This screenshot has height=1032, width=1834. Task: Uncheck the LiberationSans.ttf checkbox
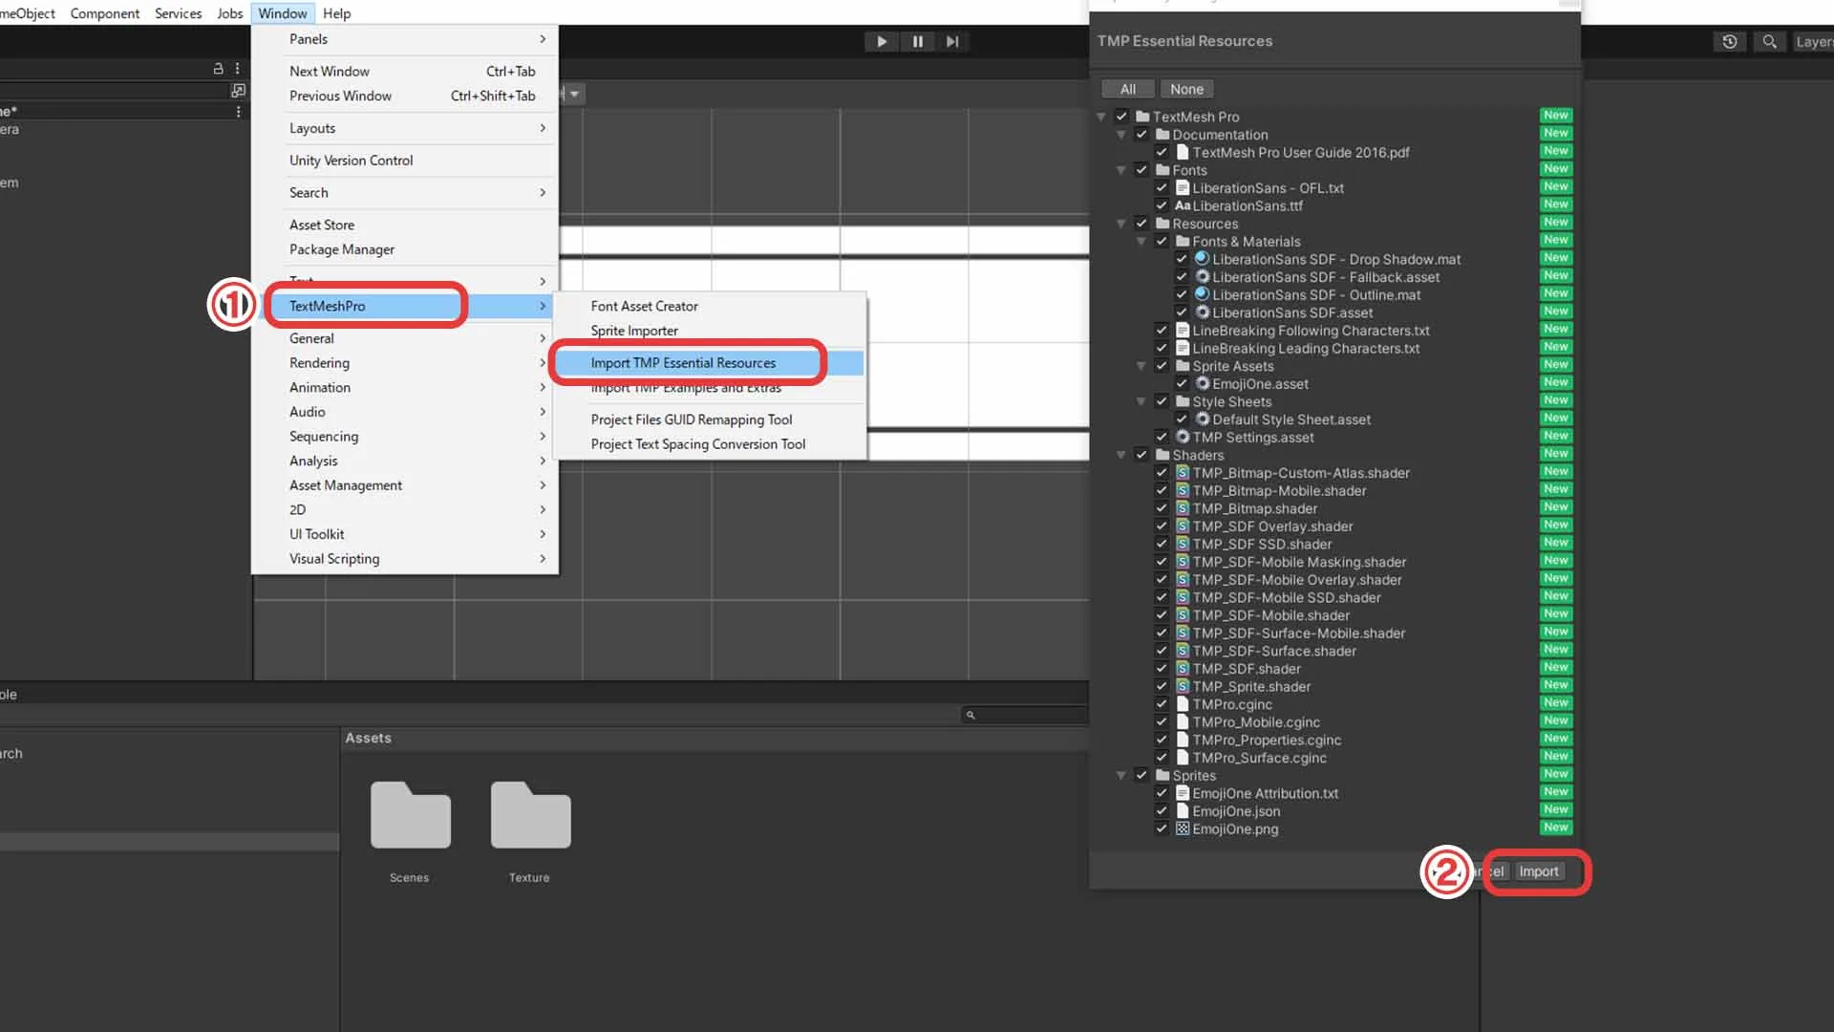[1162, 205]
